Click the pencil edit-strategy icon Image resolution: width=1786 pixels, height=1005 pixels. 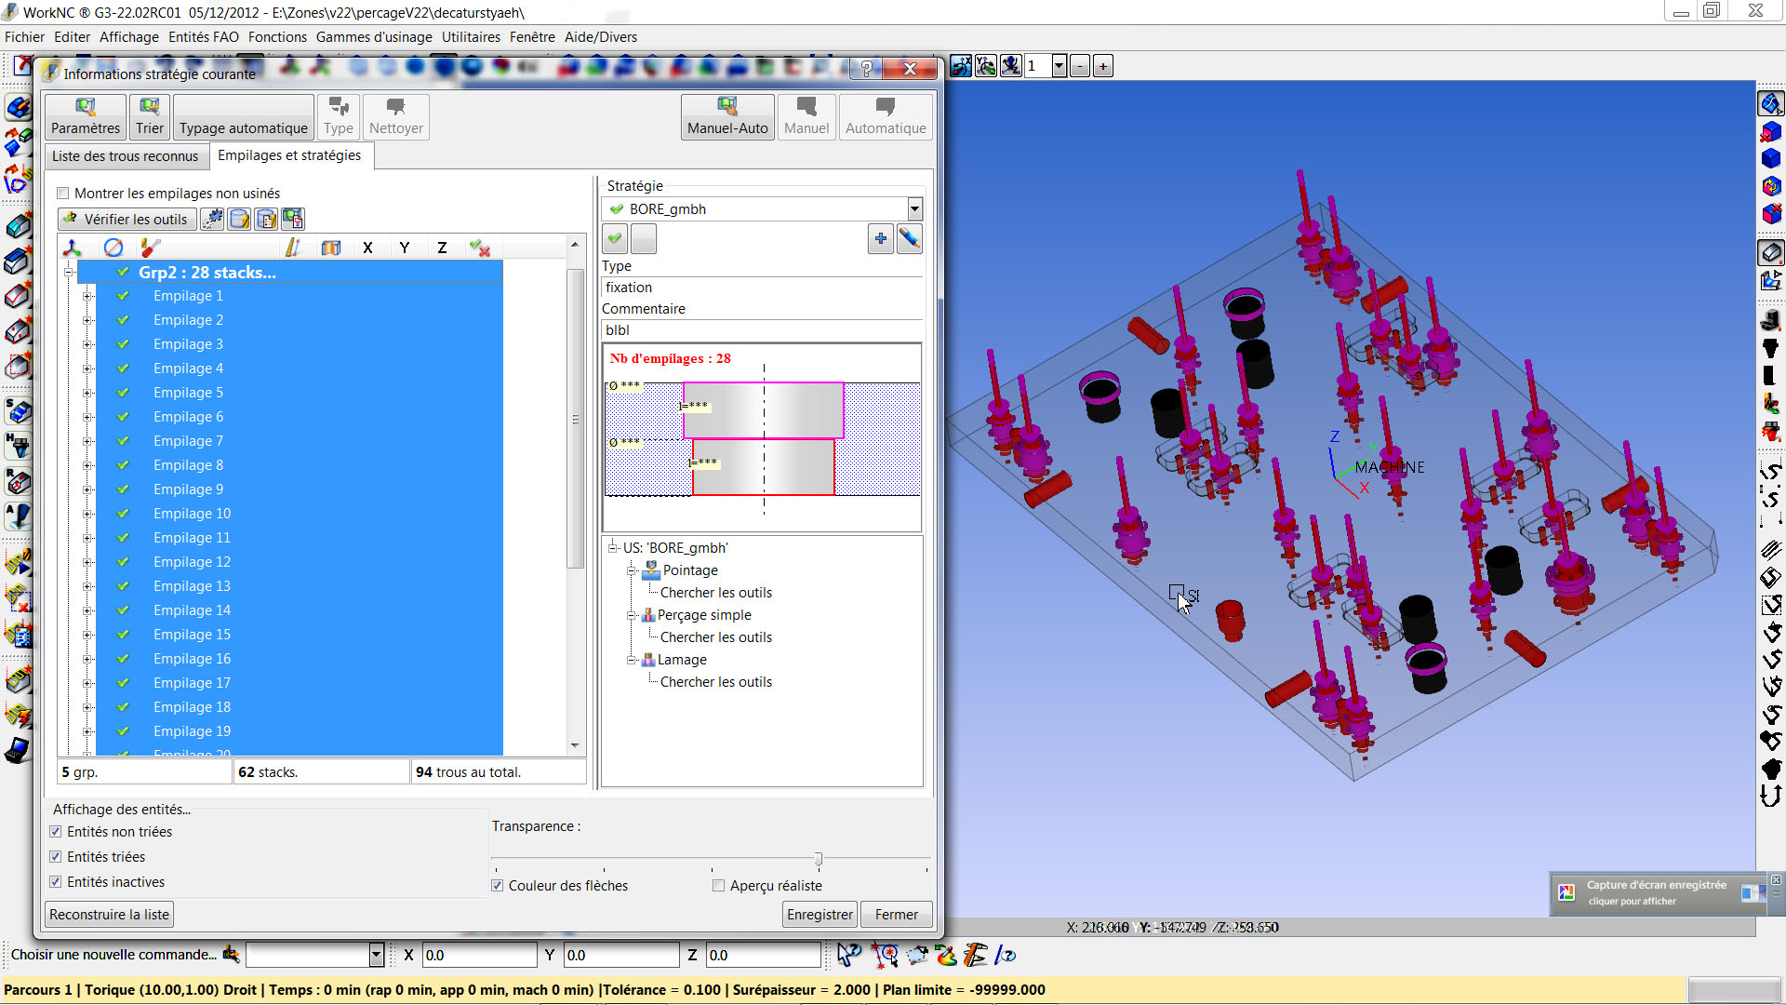(909, 239)
